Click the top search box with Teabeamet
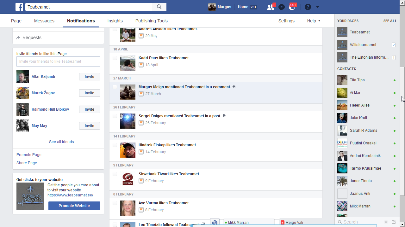Screen dimensions: 405x227 point(89,7)
